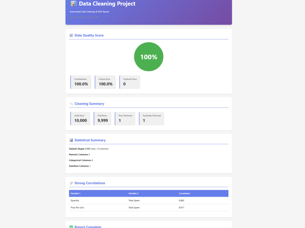Viewport: 305px width, 228px height.
Task: Click the green checkmark icon beside Report Complete
Action: tap(71, 227)
